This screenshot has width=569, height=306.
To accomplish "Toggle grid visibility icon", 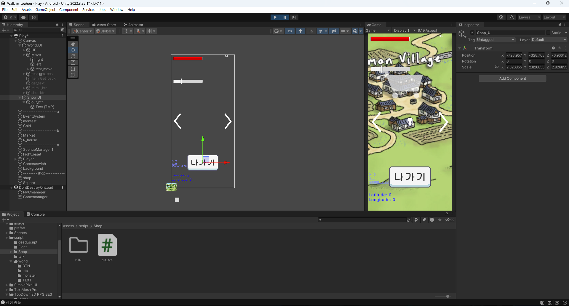I will 125,31.
